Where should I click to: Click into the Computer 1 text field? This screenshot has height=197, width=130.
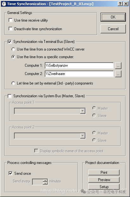[79, 65]
